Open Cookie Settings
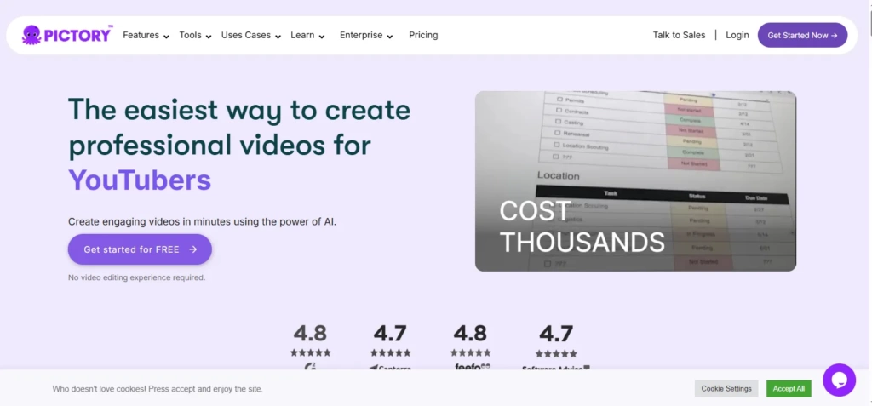This screenshot has height=406, width=872. 726,388
